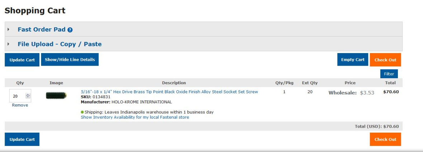Open the 5/16"-18 x 1/4" Socket Set Screw link
Screen dimensions: 423x152
[x=170, y=91]
